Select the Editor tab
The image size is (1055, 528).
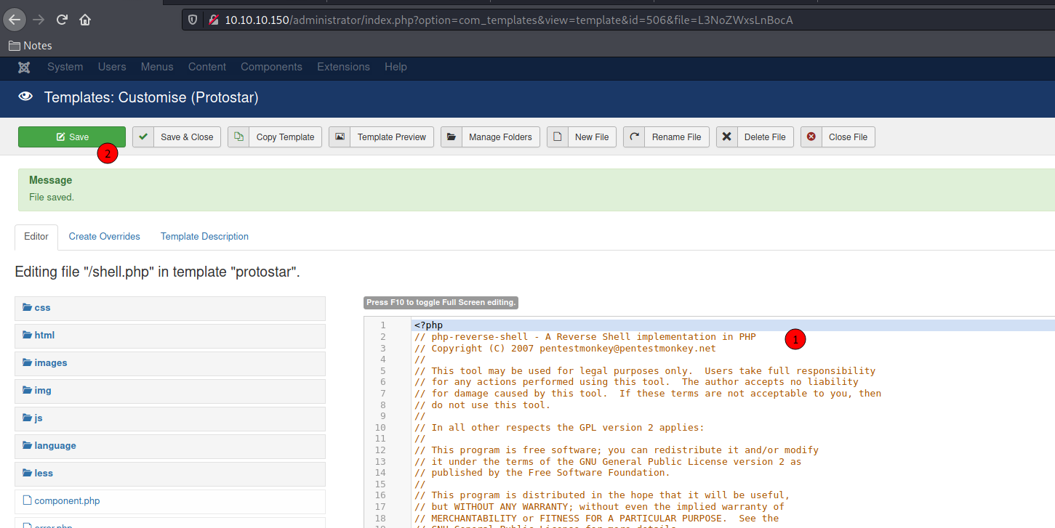click(36, 237)
